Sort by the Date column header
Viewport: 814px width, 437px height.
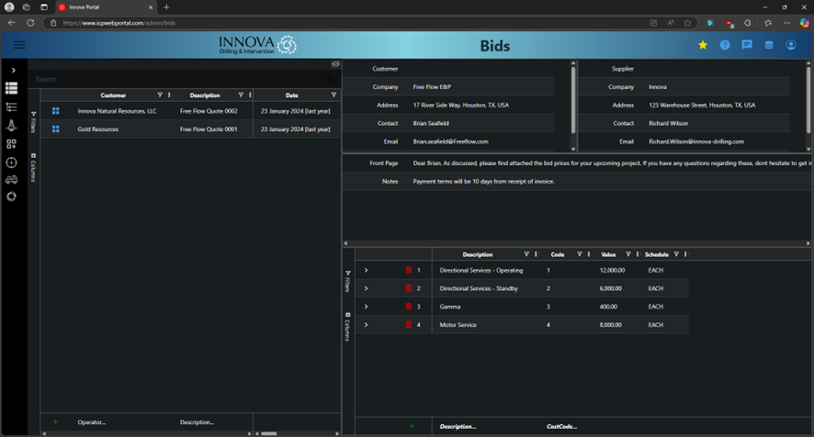point(291,95)
